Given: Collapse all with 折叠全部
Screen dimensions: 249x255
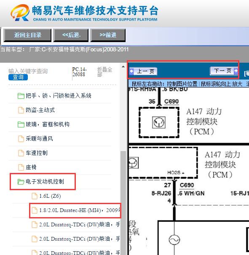Looking at the screenshot, I should (104, 72).
